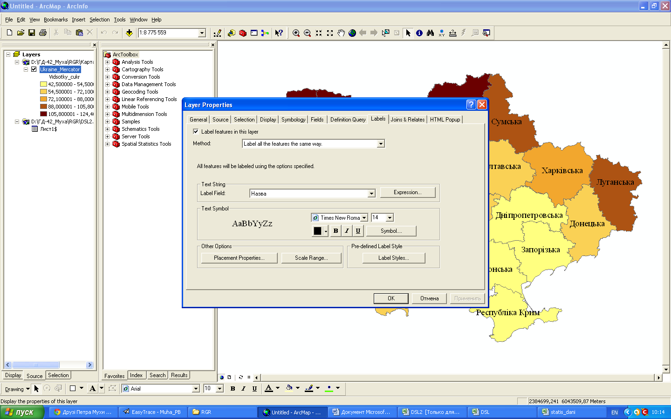Toggle Underline in Text Symbol section
The height and width of the screenshot is (419, 671).
coord(358,230)
